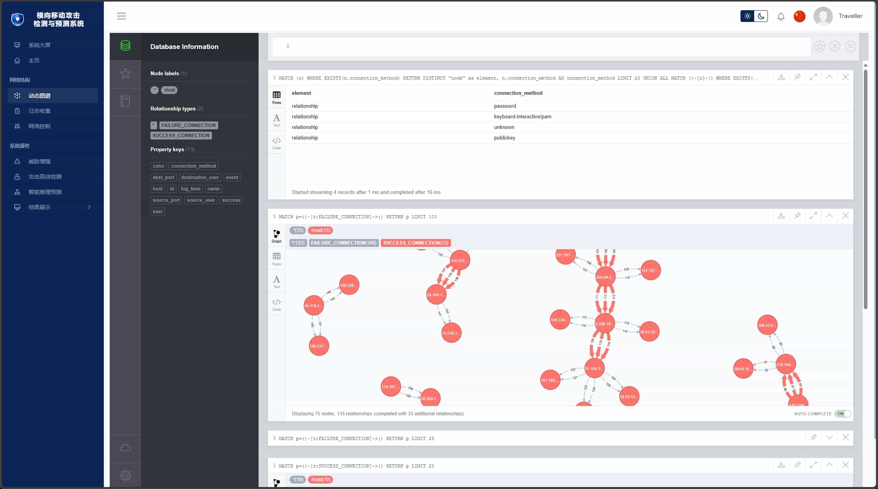Viewport: 878px width, 489px height.
Task: Open the Traveller user avatar
Action: 823,16
